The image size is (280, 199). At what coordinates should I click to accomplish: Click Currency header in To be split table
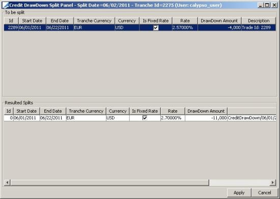[x=127, y=21]
